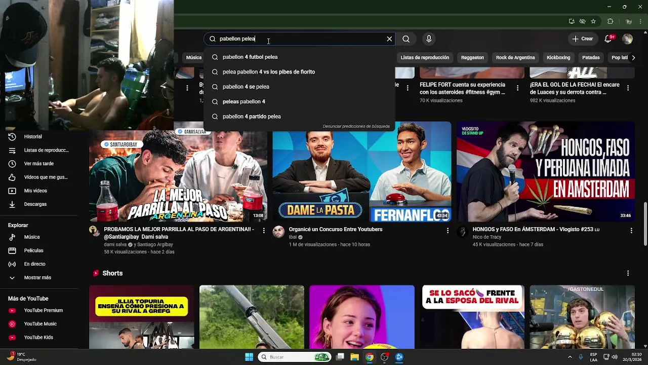Open options for "ERA EL GOL DE LA FECHA" video
Viewport: 648px width, 365px height.
pyautogui.click(x=628, y=88)
